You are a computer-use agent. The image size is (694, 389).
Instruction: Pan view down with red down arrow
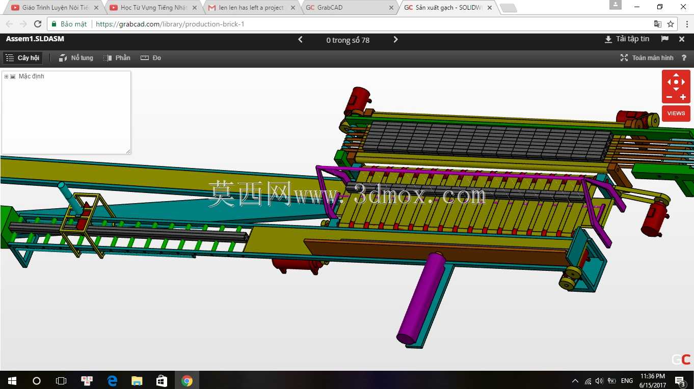pyautogui.click(x=676, y=89)
